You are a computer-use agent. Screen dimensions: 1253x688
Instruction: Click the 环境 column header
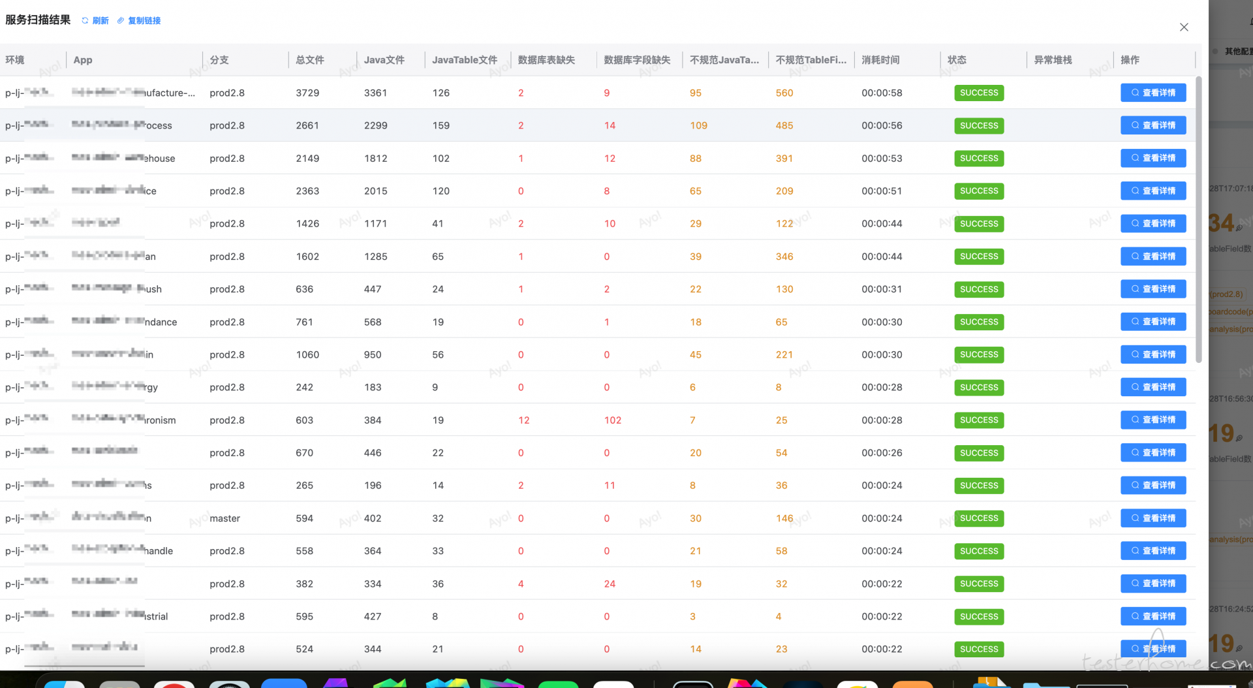click(15, 60)
